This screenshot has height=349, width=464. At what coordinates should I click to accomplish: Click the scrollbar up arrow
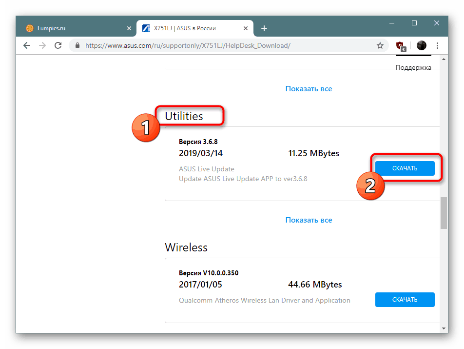click(x=444, y=59)
